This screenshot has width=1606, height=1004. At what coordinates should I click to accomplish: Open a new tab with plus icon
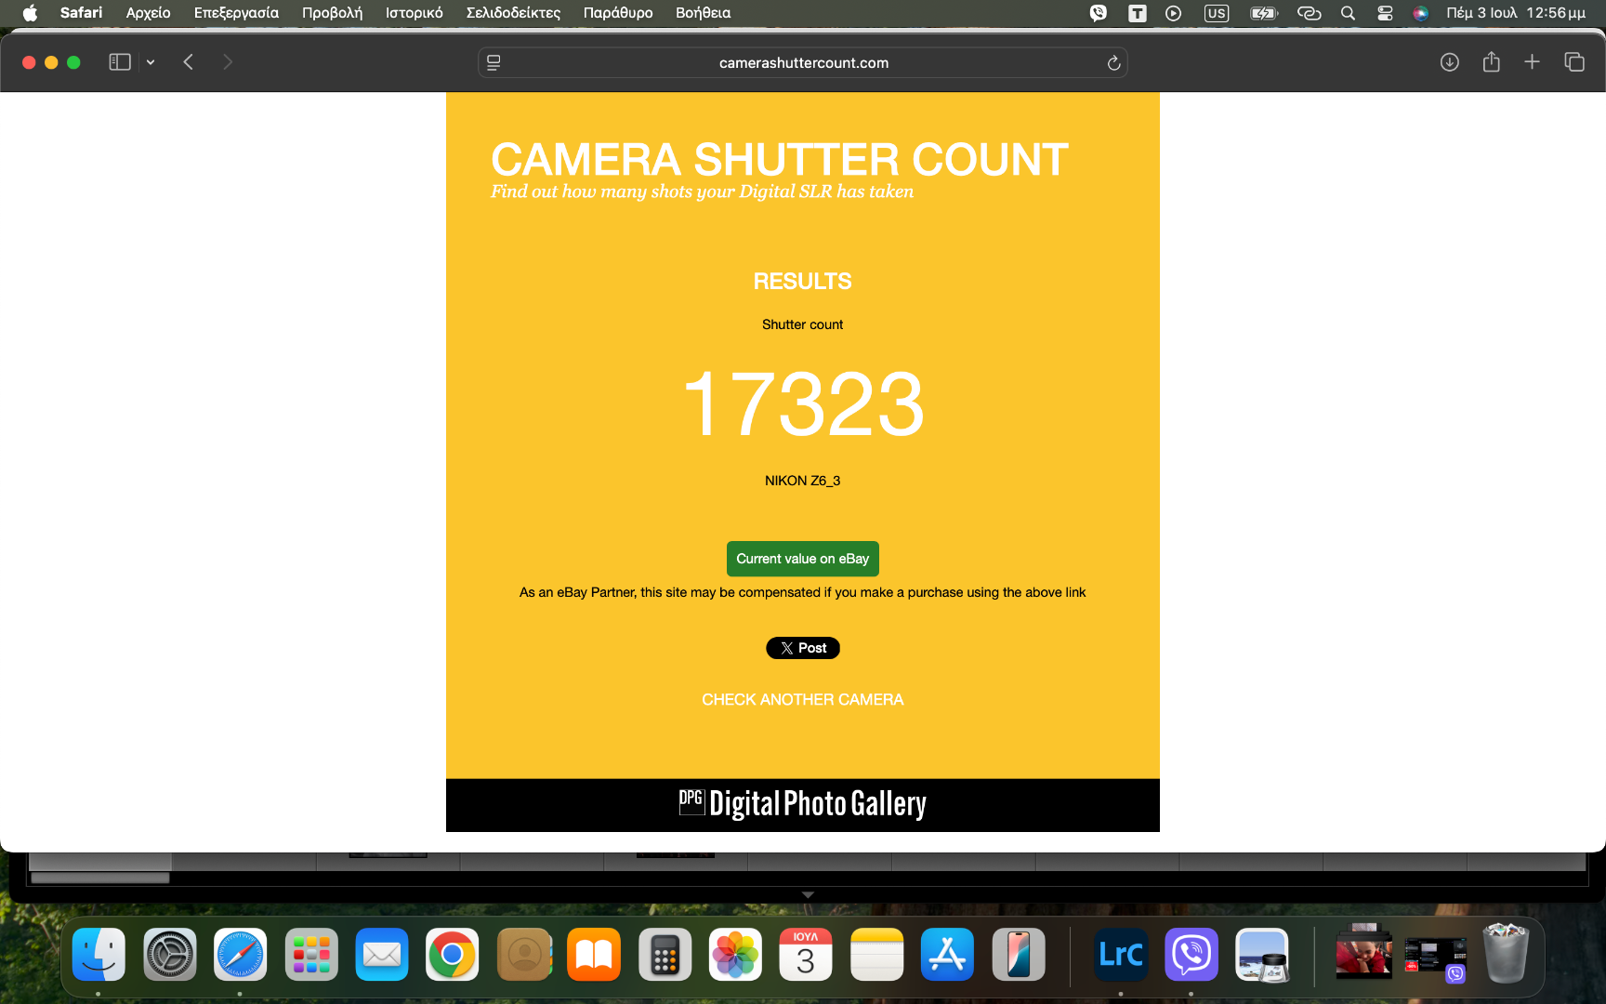(1533, 62)
